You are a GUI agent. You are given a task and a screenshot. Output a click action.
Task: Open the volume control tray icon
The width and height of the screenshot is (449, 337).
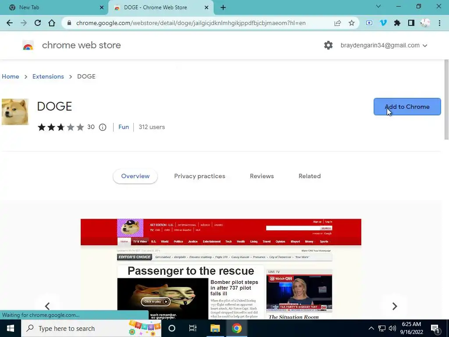(392, 328)
